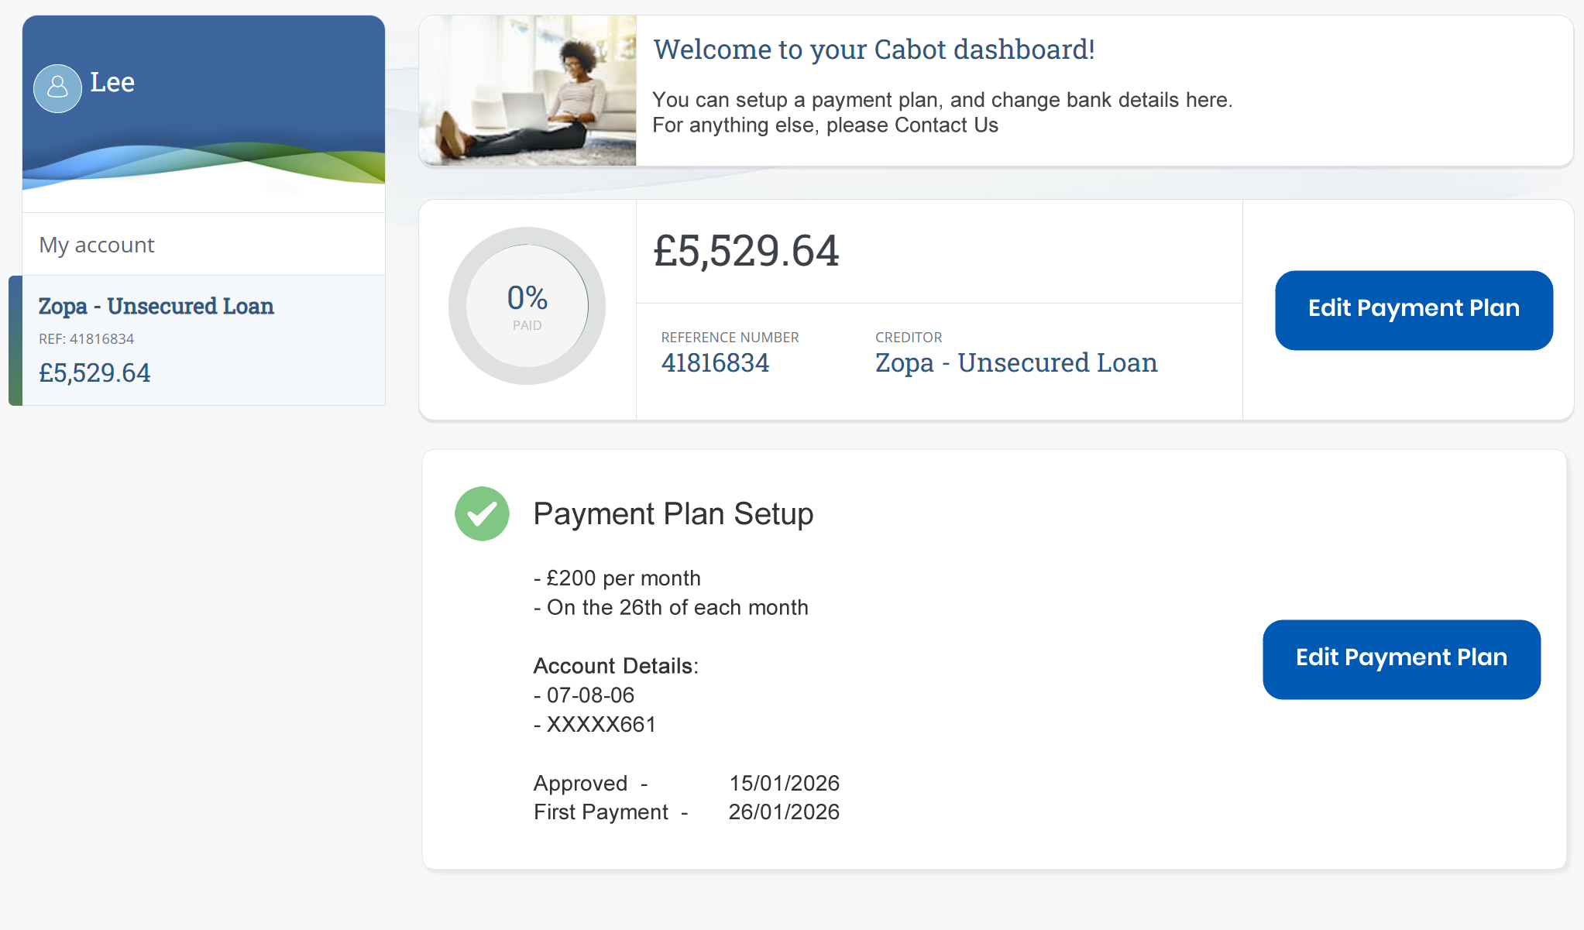Viewport: 1584px width, 930px height.
Task: Open the My account menu item
Action: (97, 245)
